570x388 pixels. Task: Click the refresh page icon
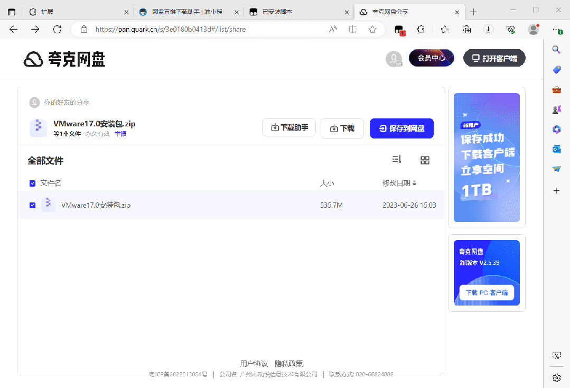57,29
